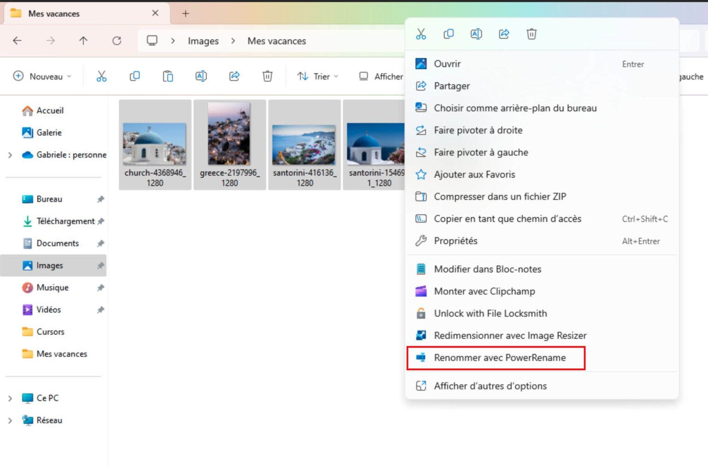Viewport: 708px width, 466px height.
Task: Click the up-navigation arrow icon
Action: point(83,41)
